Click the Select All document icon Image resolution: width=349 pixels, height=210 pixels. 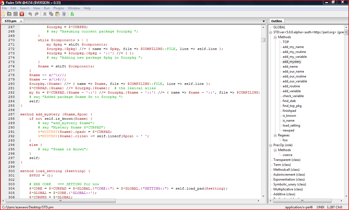tap(64, 14)
